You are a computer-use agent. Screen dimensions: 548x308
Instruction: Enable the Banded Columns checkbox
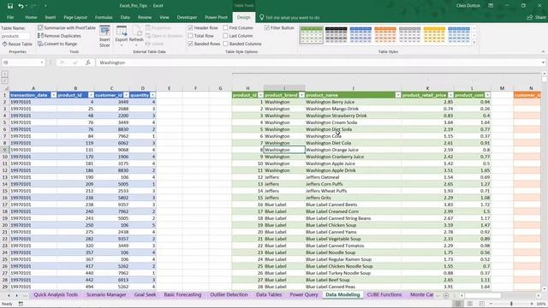(x=225, y=44)
